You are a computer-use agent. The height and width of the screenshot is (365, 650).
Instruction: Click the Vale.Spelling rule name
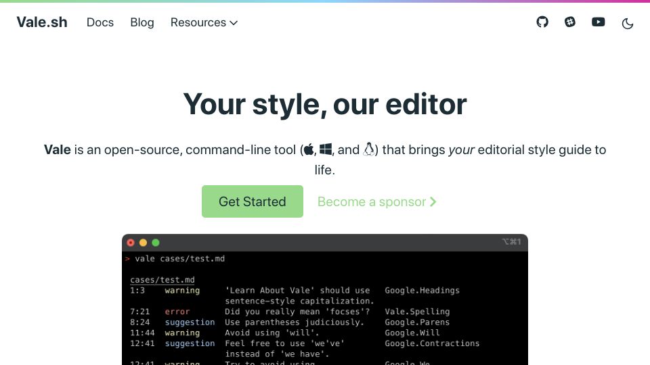click(417, 312)
